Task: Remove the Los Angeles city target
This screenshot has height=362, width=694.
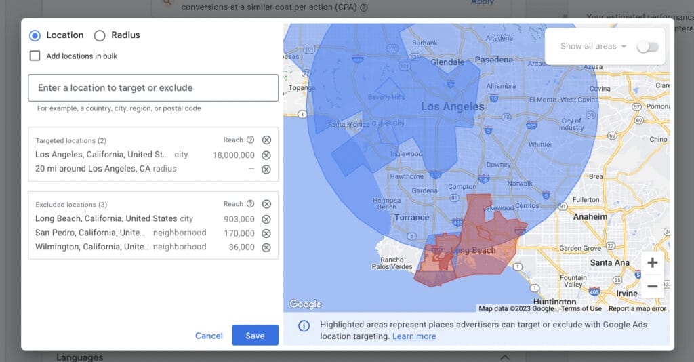Action: [x=266, y=155]
